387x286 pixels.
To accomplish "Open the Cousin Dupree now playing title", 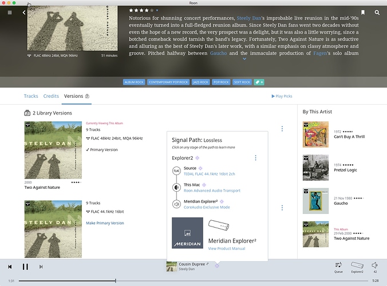I will tap(192, 264).
